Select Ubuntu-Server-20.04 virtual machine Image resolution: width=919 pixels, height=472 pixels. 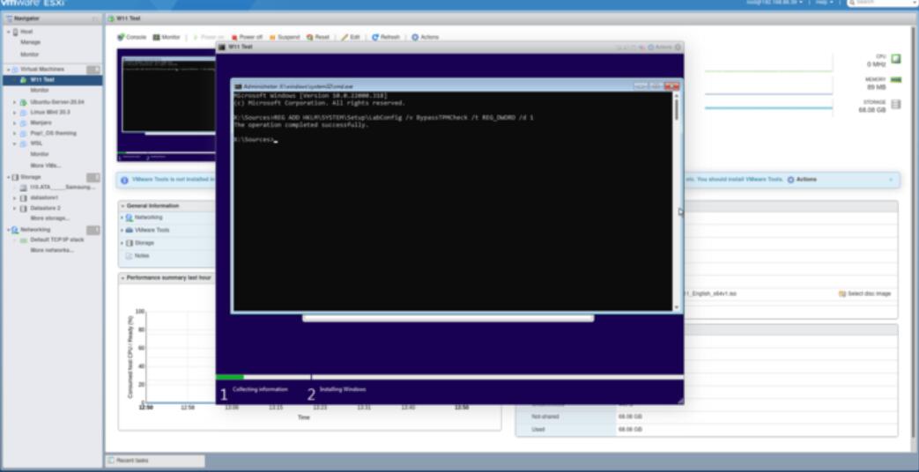pyautogui.click(x=57, y=102)
